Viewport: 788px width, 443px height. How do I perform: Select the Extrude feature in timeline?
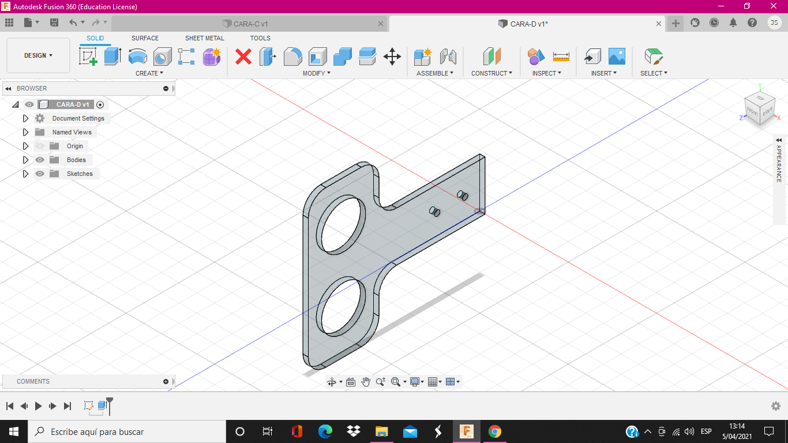coord(102,406)
